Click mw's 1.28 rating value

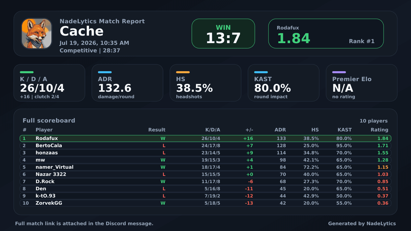383,160
